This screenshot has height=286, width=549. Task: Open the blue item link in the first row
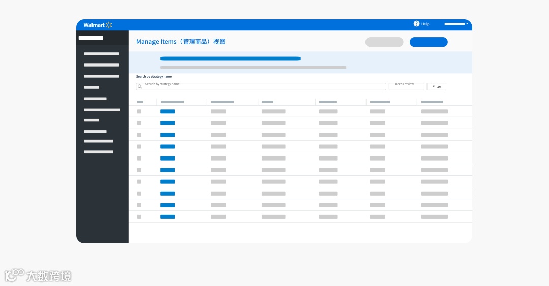pyautogui.click(x=167, y=111)
